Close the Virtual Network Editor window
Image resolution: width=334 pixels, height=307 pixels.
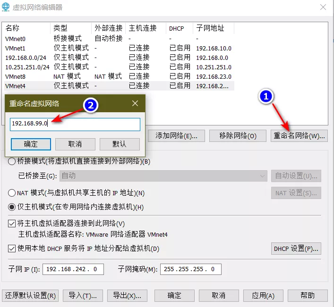tap(323, 8)
